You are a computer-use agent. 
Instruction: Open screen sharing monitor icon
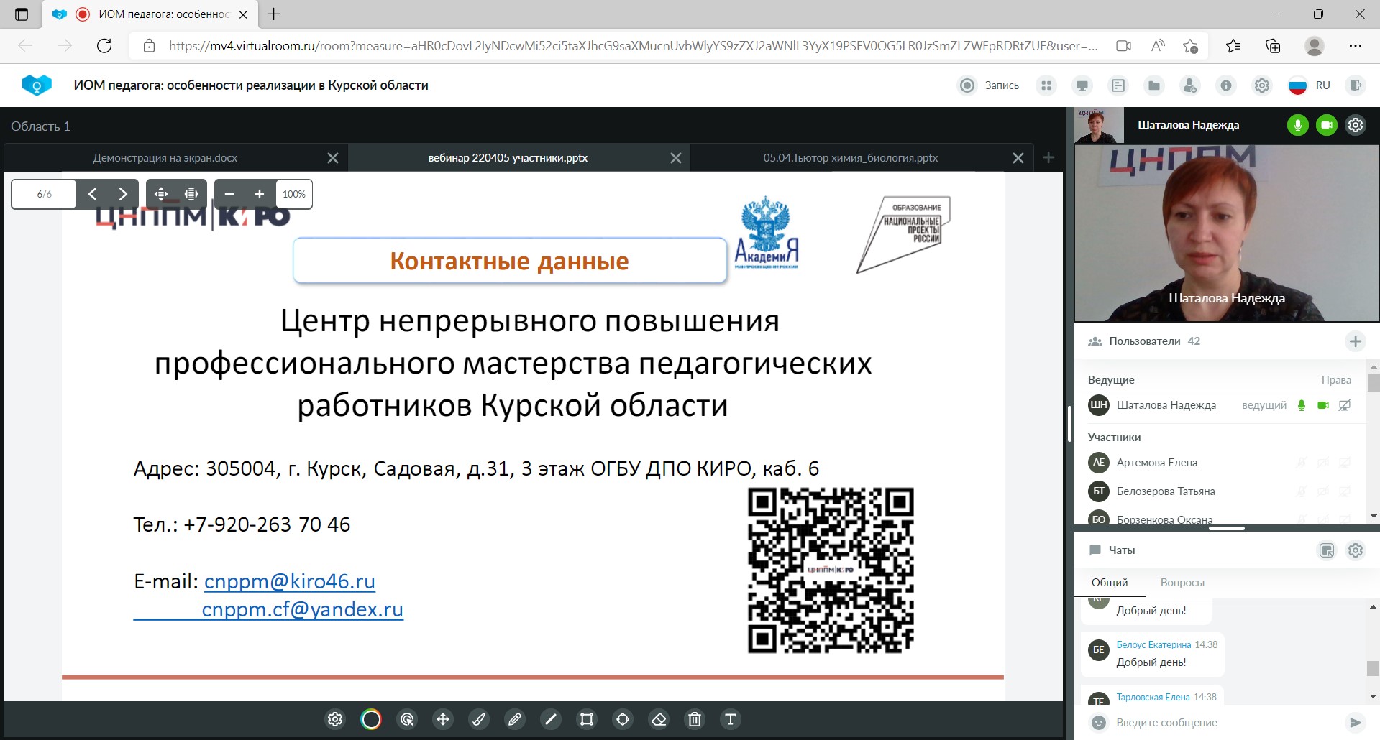(x=1082, y=85)
